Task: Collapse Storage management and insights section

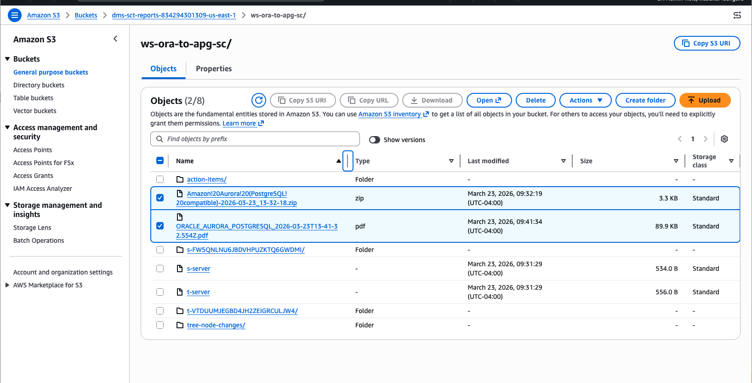Action: tap(7, 205)
